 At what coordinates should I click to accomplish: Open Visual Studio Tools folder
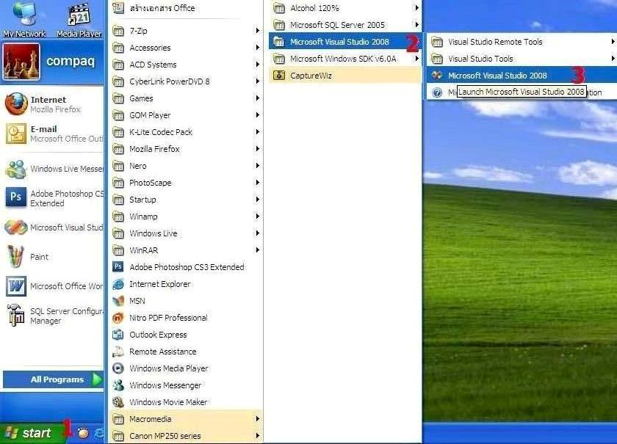(x=522, y=59)
